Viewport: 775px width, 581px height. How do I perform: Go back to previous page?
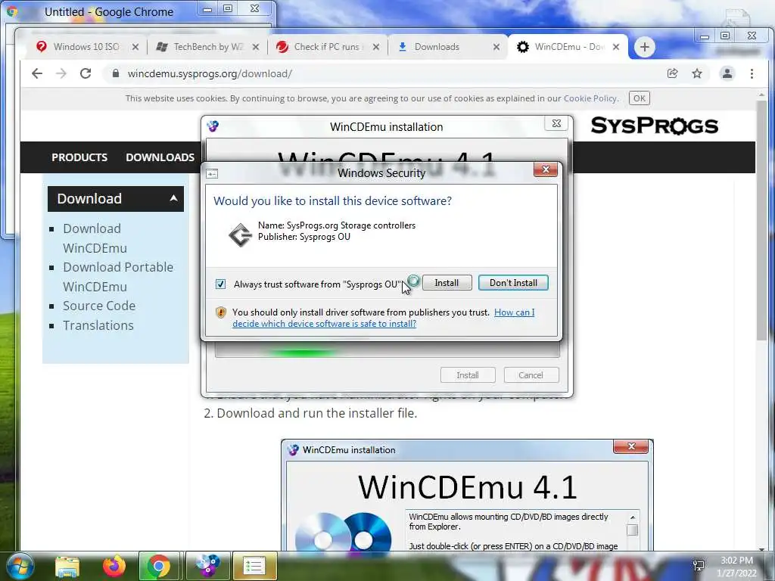37,73
